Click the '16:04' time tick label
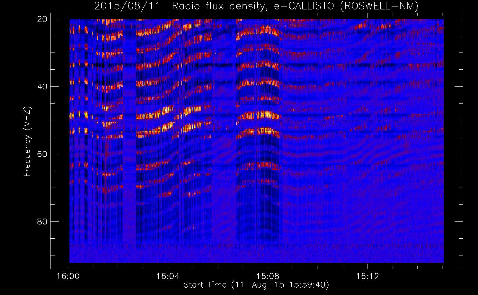Viewport: 478px width, 295px height. coord(168,276)
